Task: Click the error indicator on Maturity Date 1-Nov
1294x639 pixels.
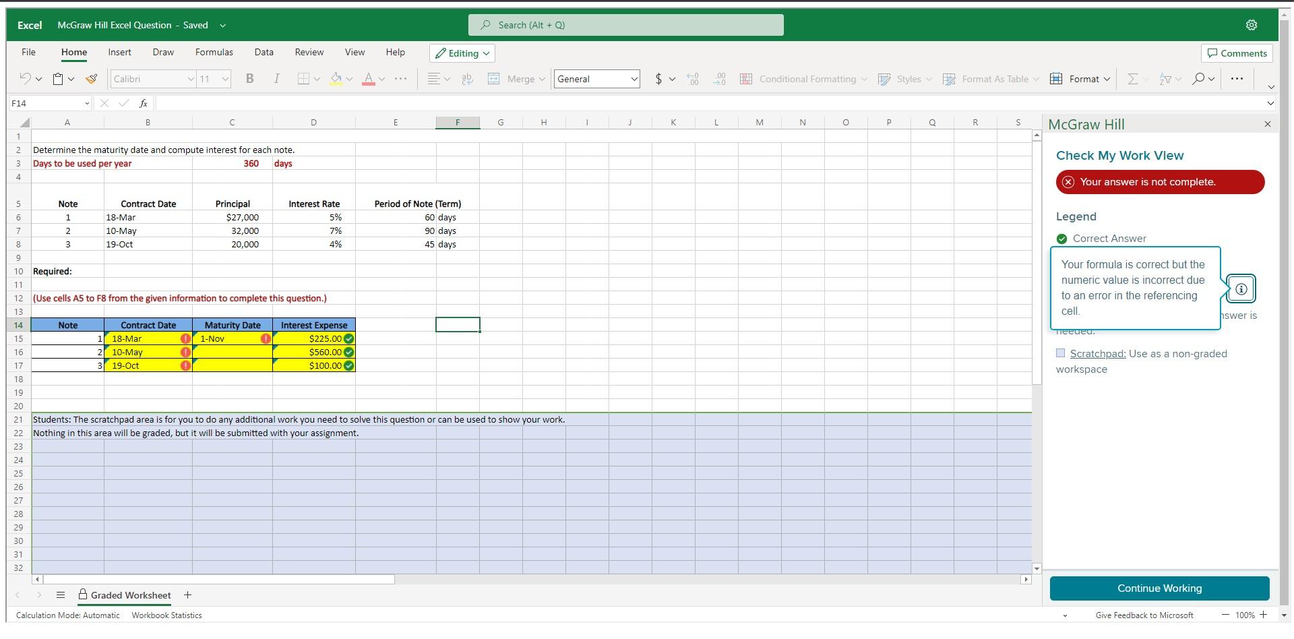Action: tap(266, 339)
